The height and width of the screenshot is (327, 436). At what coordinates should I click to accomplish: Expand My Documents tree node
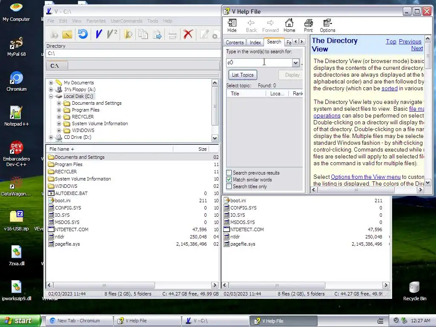51,83
